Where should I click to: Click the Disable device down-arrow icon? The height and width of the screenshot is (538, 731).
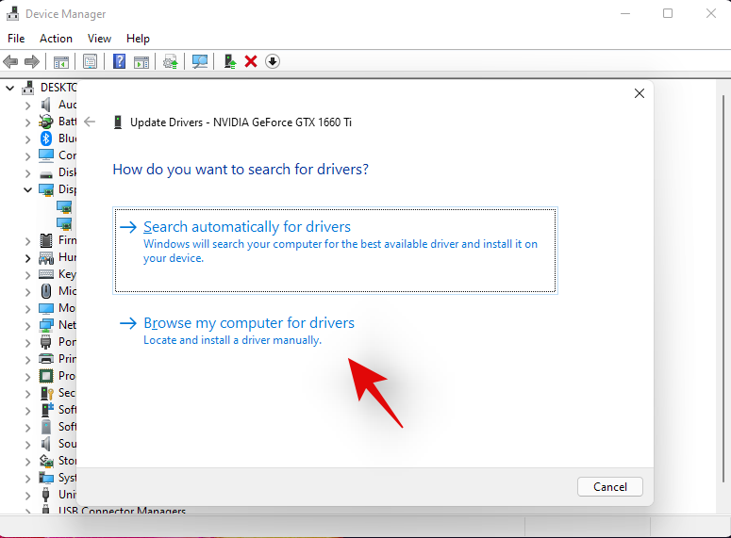pyautogui.click(x=273, y=61)
